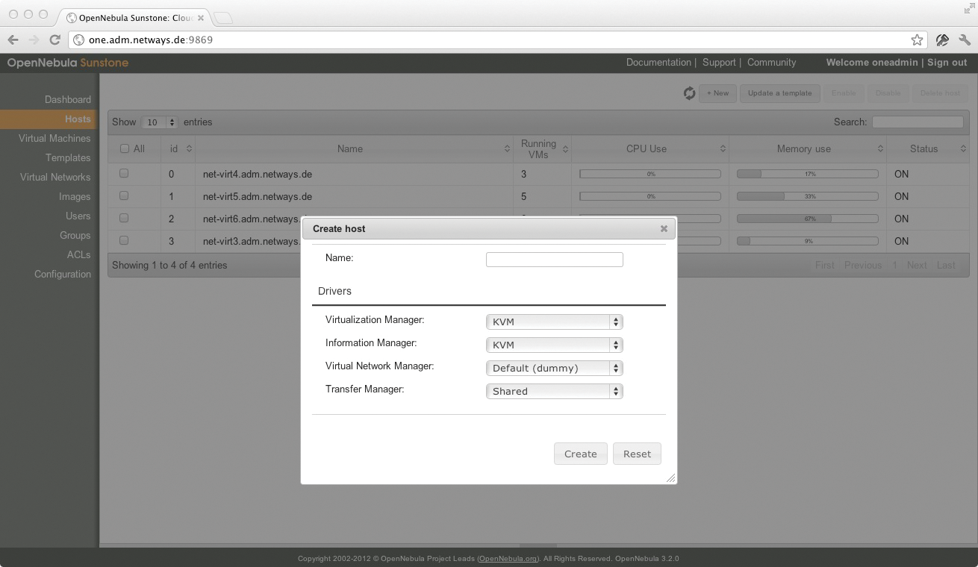Click the Memory use bar for net-virt6
Image resolution: width=978 pixels, height=567 pixels.
tap(807, 219)
